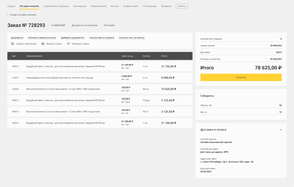The width and height of the screenshot is (294, 187).
Task: Click Добавить документы link
Action: coord(72,38)
